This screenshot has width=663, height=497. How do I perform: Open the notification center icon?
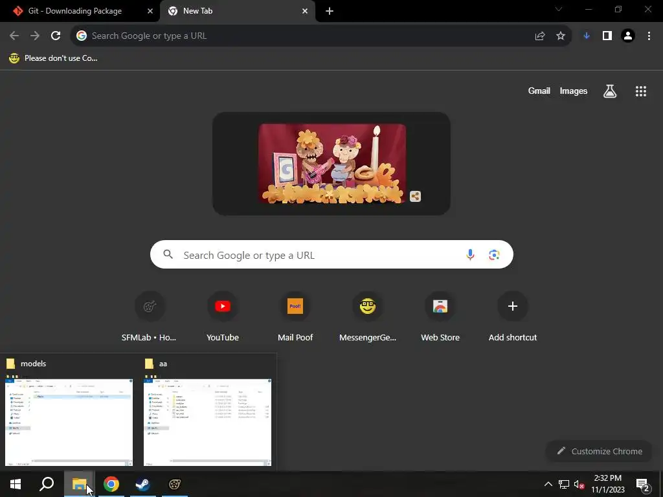coord(643,485)
